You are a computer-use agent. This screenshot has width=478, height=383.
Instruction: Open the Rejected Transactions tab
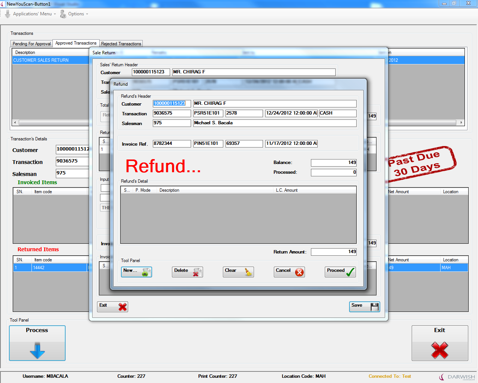[x=121, y=44]
